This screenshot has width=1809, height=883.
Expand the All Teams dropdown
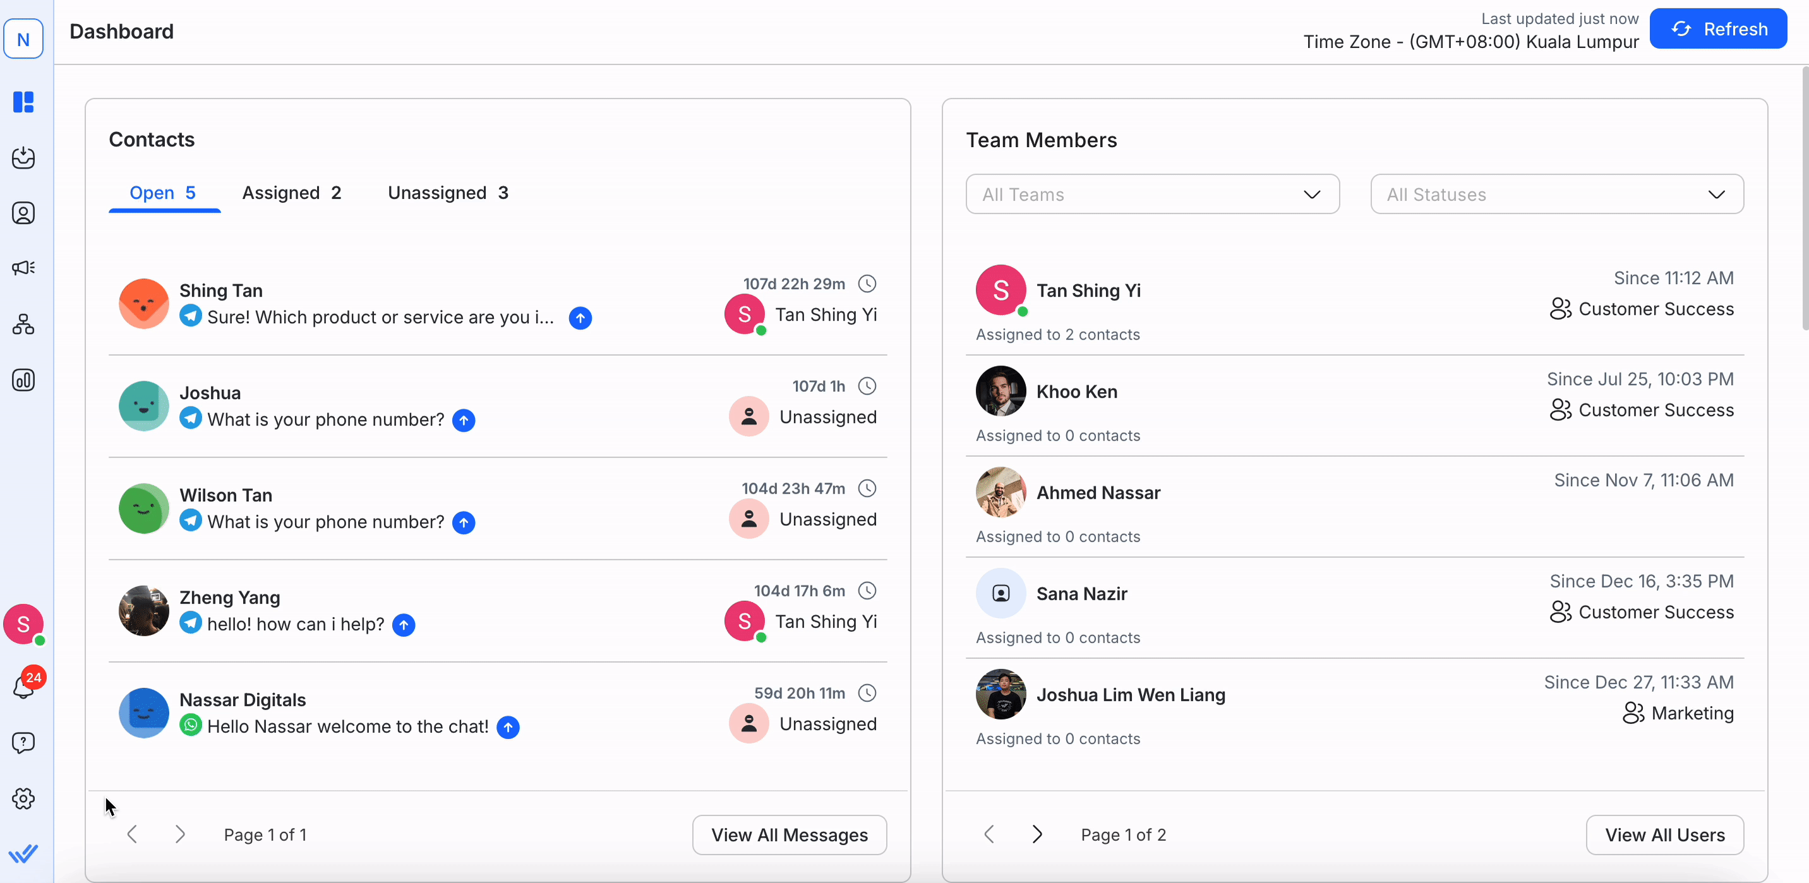[1151, 194]
